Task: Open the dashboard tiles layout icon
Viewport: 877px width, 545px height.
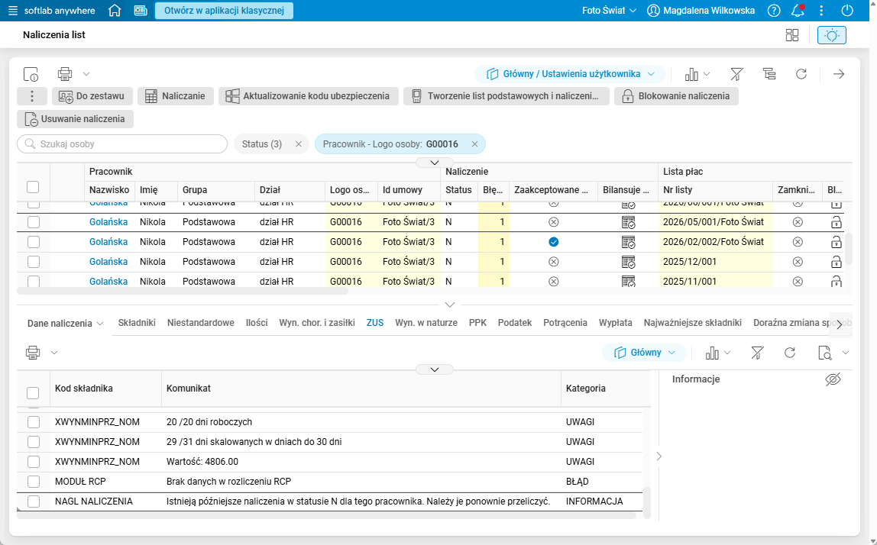Action: coord(792,35)
